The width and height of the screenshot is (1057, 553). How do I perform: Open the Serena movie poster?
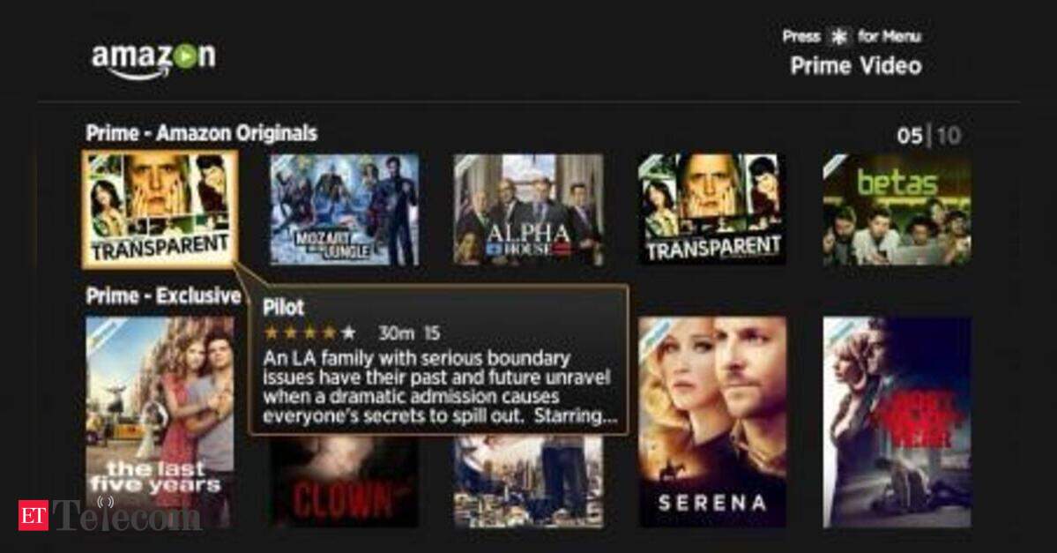click(712, 422)
